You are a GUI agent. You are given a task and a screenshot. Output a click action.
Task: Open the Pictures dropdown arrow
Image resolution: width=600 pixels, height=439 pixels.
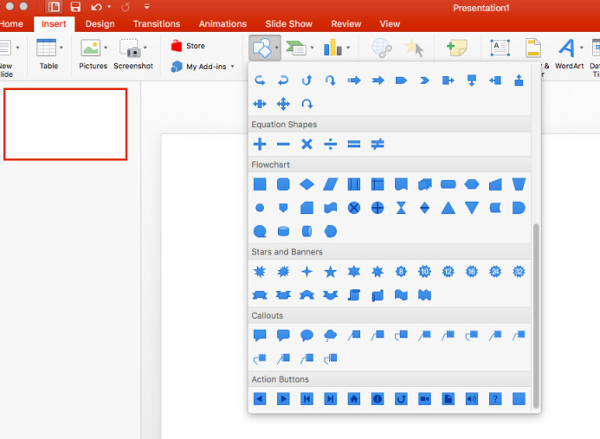[x=106, y=48]
